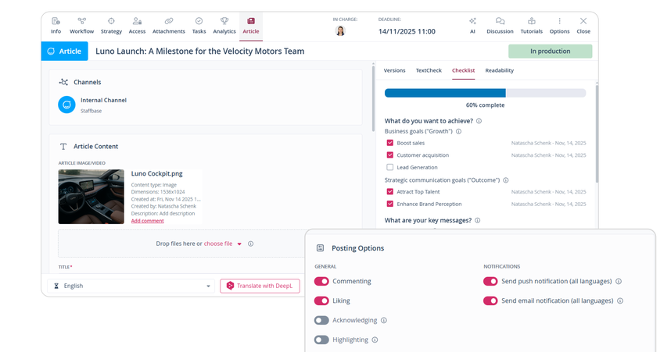Click the Staffbase Internal Channel icon
Screen dimensions: 671x352
66,105
